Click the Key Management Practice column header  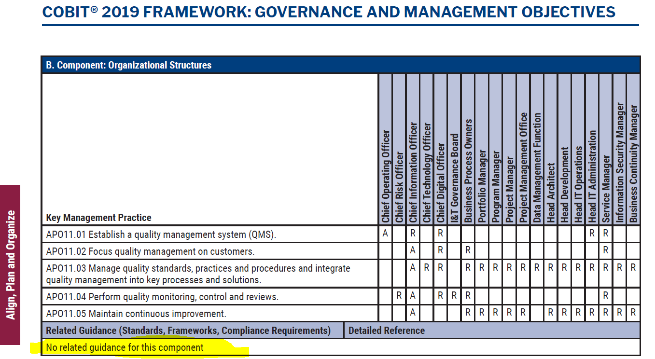(98, 218)
